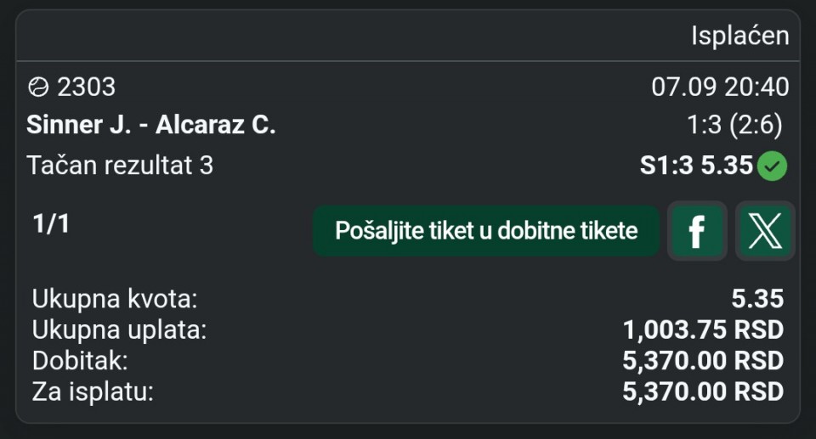This screenshot has height=439, width=816.
Task: Open the Sinner J. - Alcaraz C. match
Action: [151, 125]
